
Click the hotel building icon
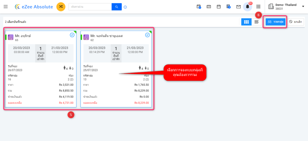(271, 7)
